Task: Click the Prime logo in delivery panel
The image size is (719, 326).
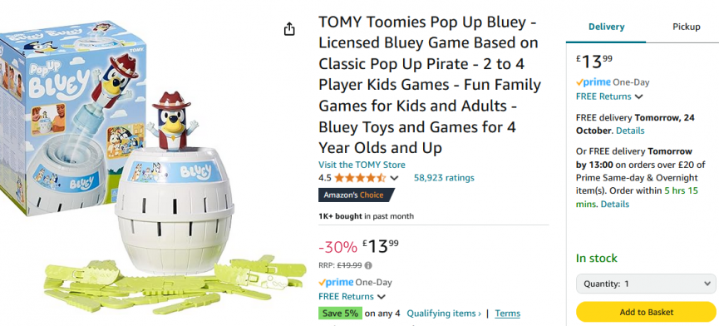Action: 593,82
